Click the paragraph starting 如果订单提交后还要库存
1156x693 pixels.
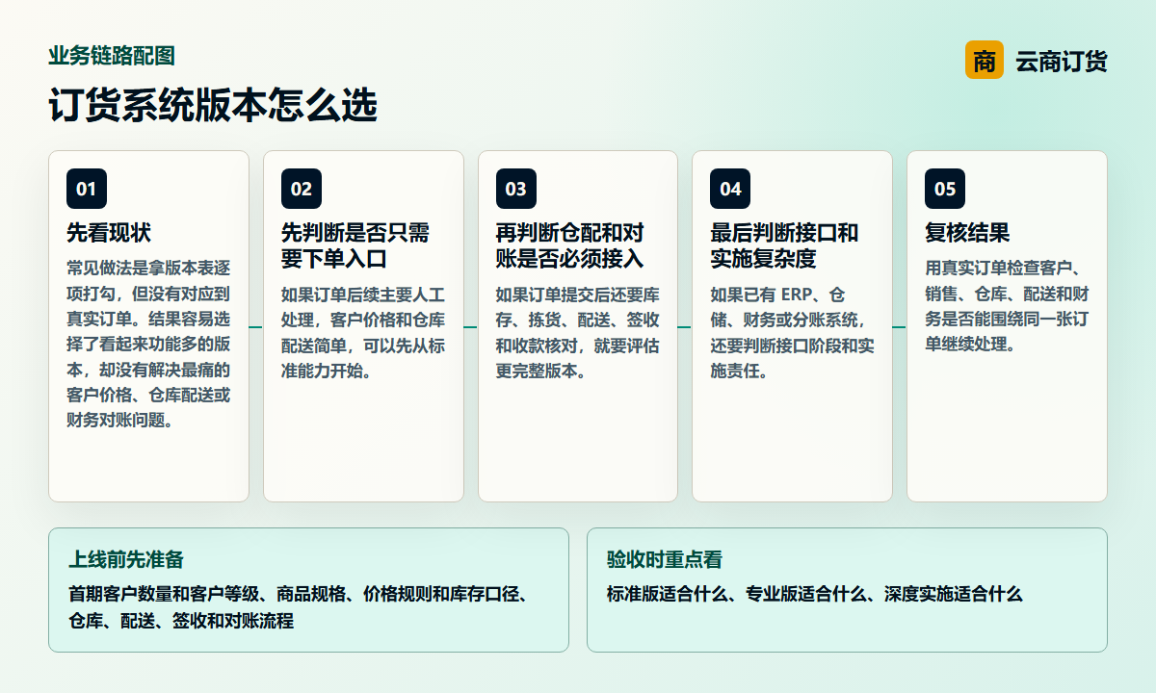coord(578,332)
